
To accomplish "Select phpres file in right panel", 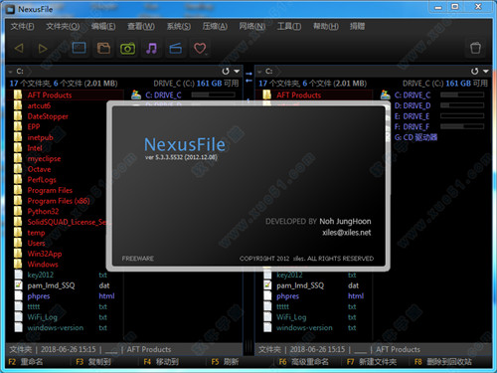I will coord(287,296).
